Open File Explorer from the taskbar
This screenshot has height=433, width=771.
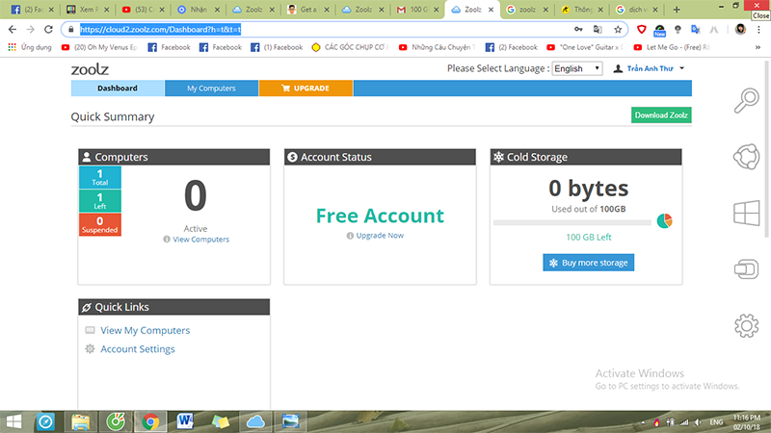[81, 421]
